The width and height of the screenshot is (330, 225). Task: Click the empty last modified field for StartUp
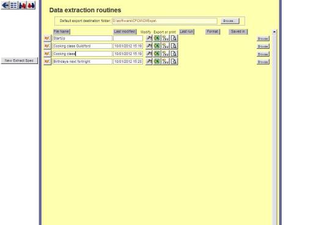(128, 38)
